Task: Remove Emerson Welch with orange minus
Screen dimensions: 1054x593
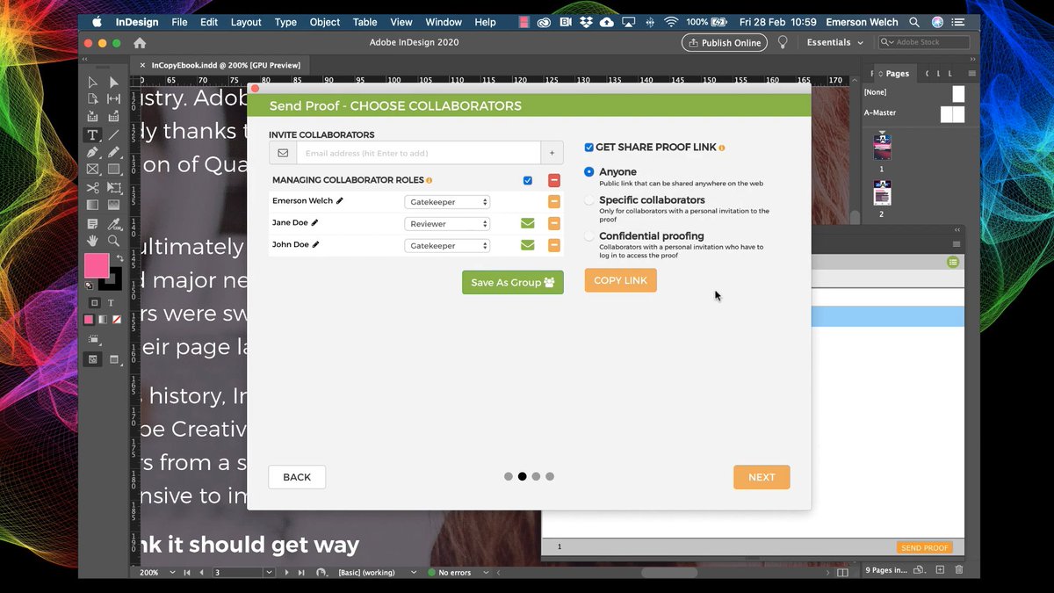Action: (x=554, y=202)
